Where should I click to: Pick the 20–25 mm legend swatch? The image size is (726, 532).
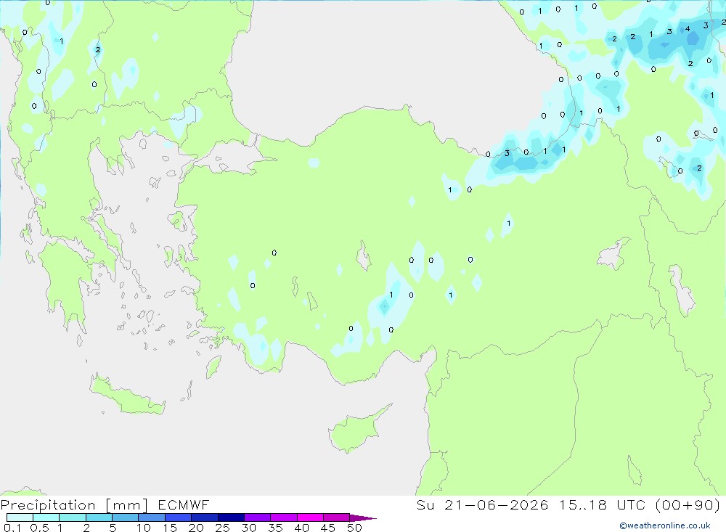click(205, 517)
